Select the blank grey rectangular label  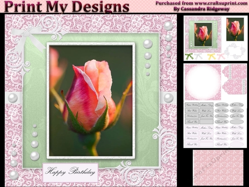coord(206,122)
